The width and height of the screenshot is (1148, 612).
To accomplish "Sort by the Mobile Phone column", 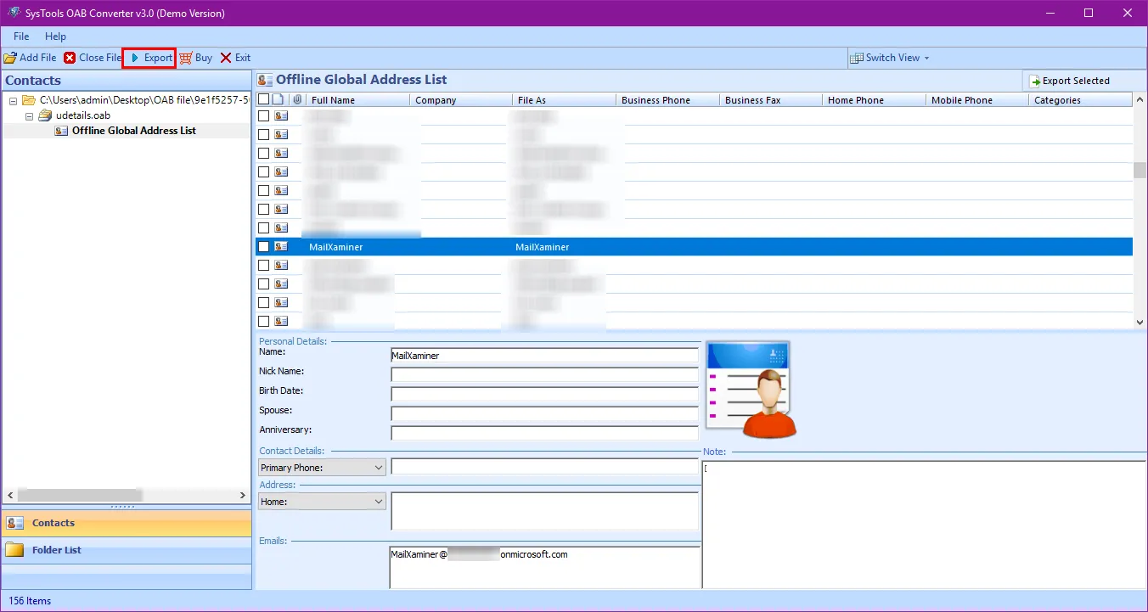I will tap(977, 100).
